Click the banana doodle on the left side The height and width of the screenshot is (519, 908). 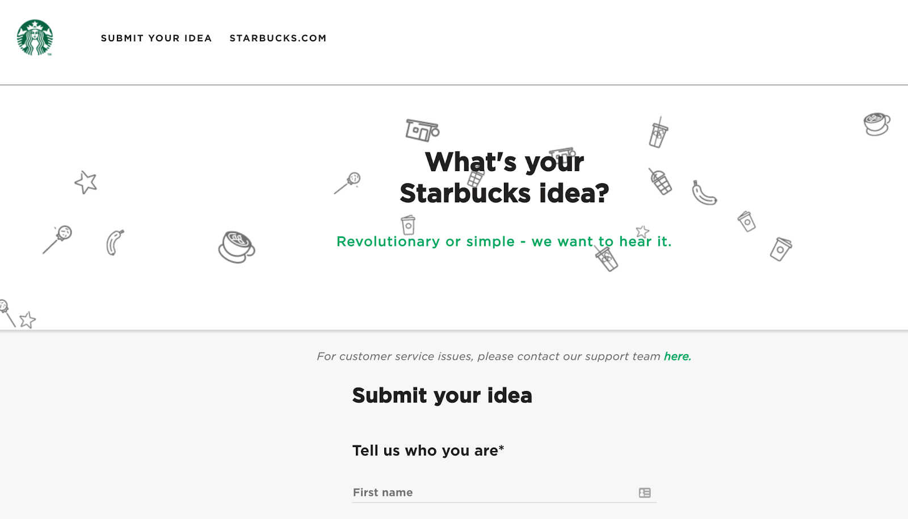tap(115, 243)
